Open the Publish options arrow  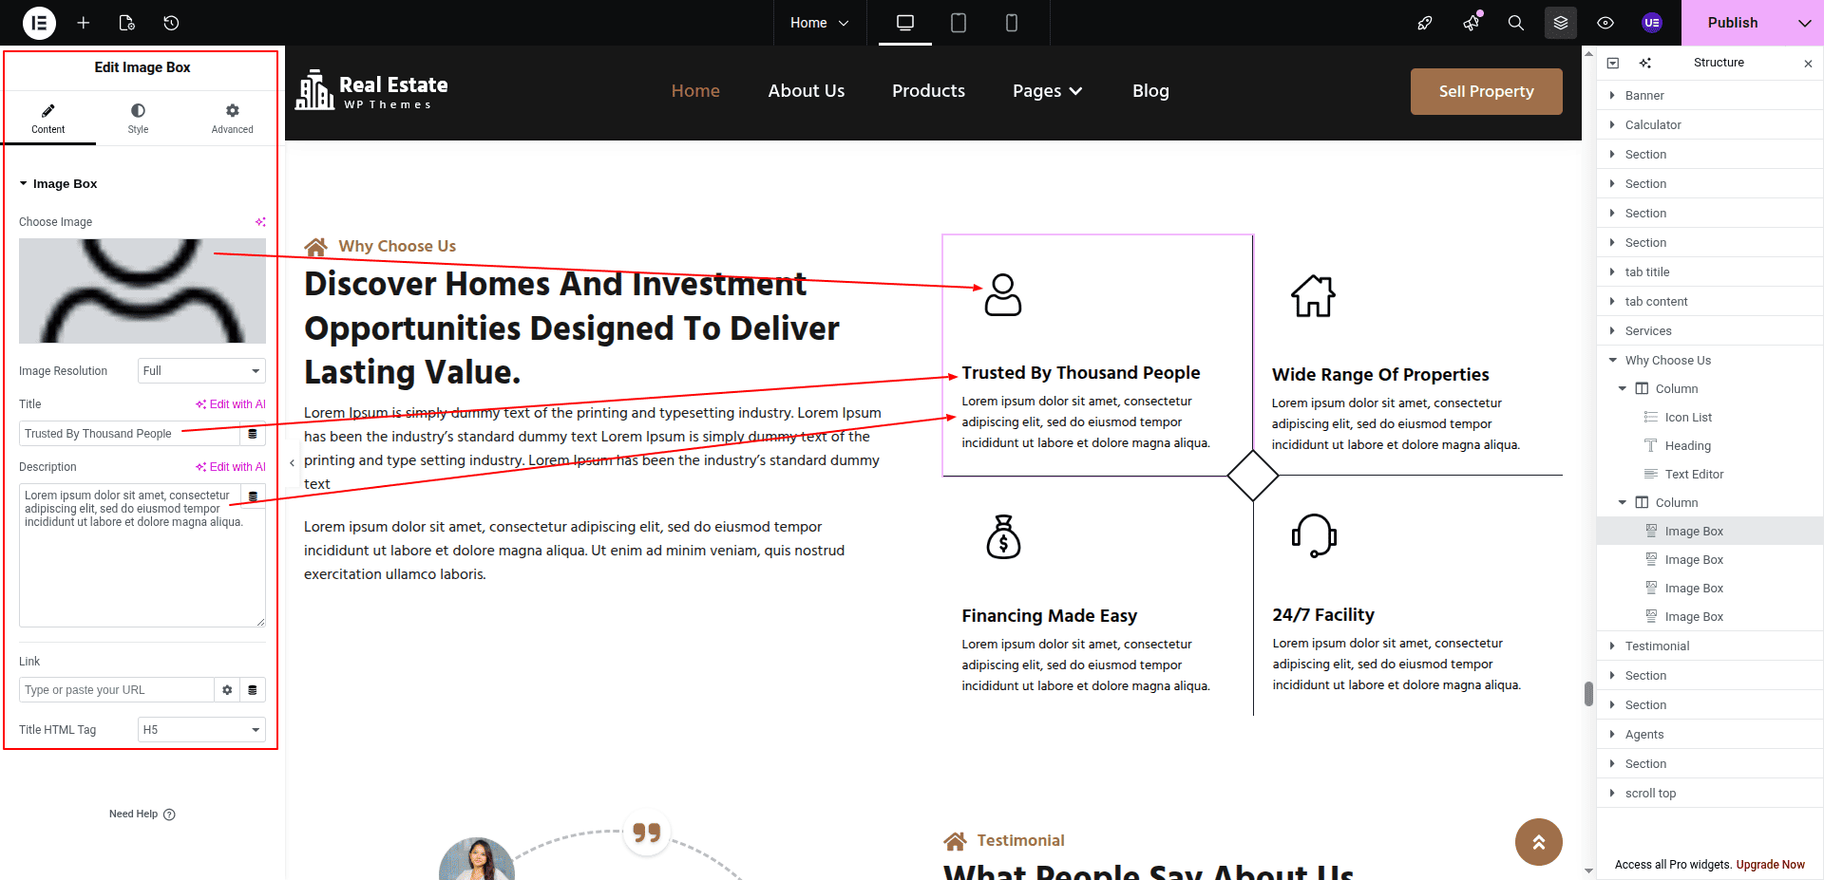tap(1804, 23)
